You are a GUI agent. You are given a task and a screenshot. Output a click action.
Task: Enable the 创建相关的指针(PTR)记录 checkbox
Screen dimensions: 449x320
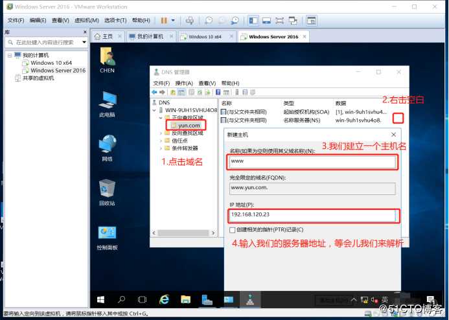pyautogui.click(x=232, y=230)
